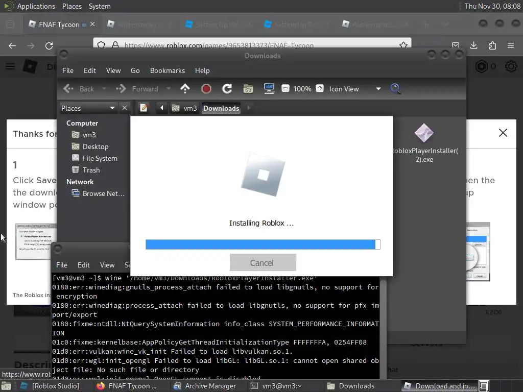Click the Firefox back arrow

[12, 45]
